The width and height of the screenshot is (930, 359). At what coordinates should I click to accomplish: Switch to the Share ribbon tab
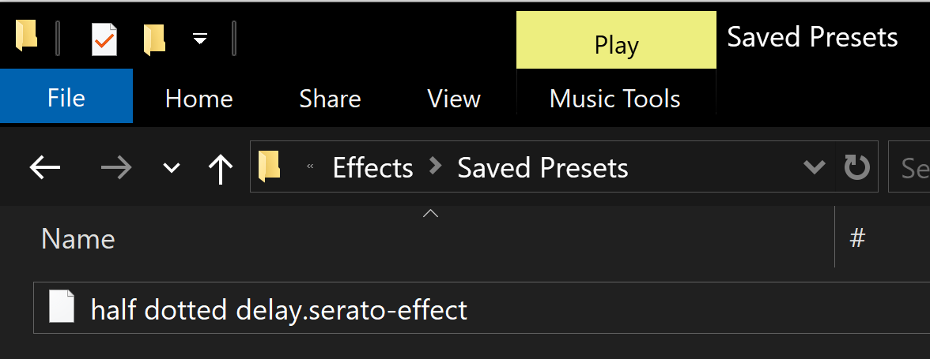point(330,98)
